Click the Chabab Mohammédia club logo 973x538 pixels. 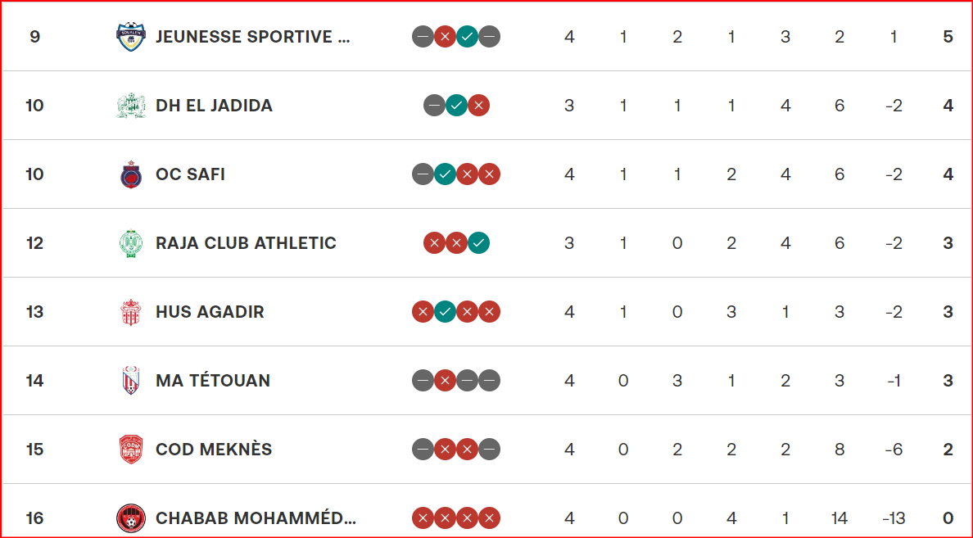[131, 518]
